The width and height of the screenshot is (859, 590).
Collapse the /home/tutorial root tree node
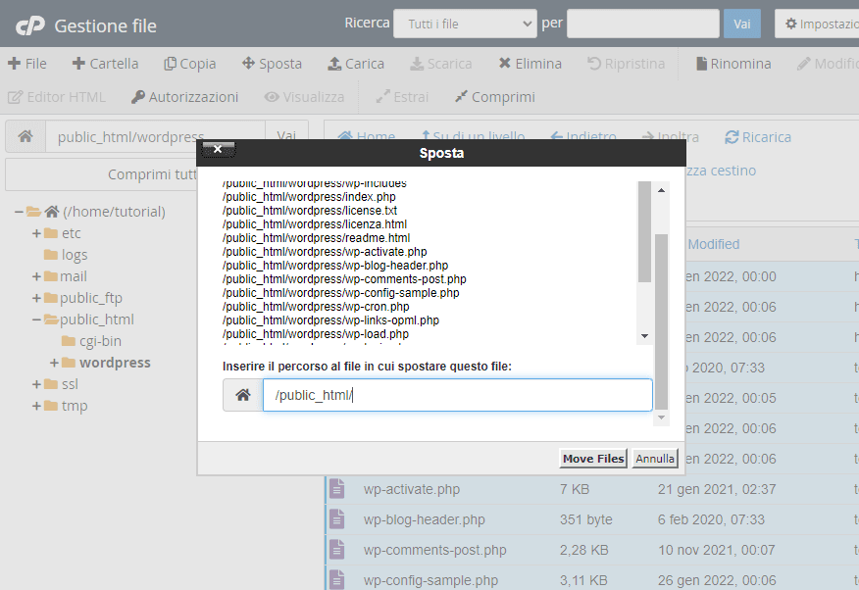click(x=19, y=212)
